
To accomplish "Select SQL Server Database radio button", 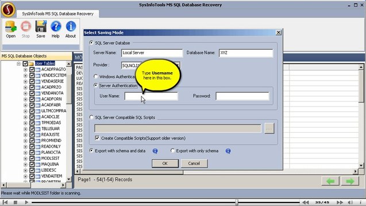I will 91,43.
